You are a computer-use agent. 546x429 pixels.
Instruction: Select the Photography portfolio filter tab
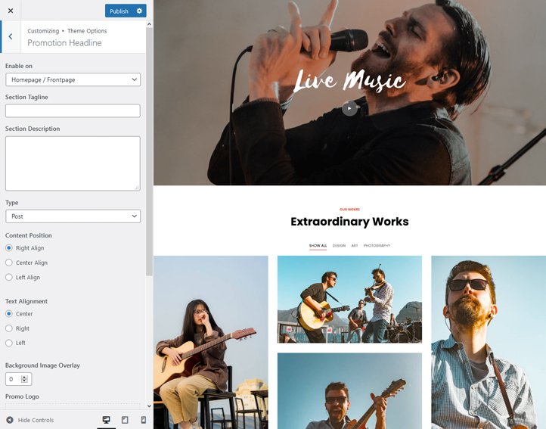coord(377,246)
